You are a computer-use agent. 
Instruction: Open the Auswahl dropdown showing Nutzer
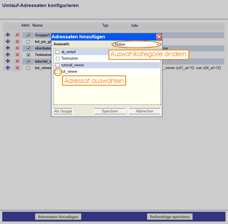(x=136, y=44)
